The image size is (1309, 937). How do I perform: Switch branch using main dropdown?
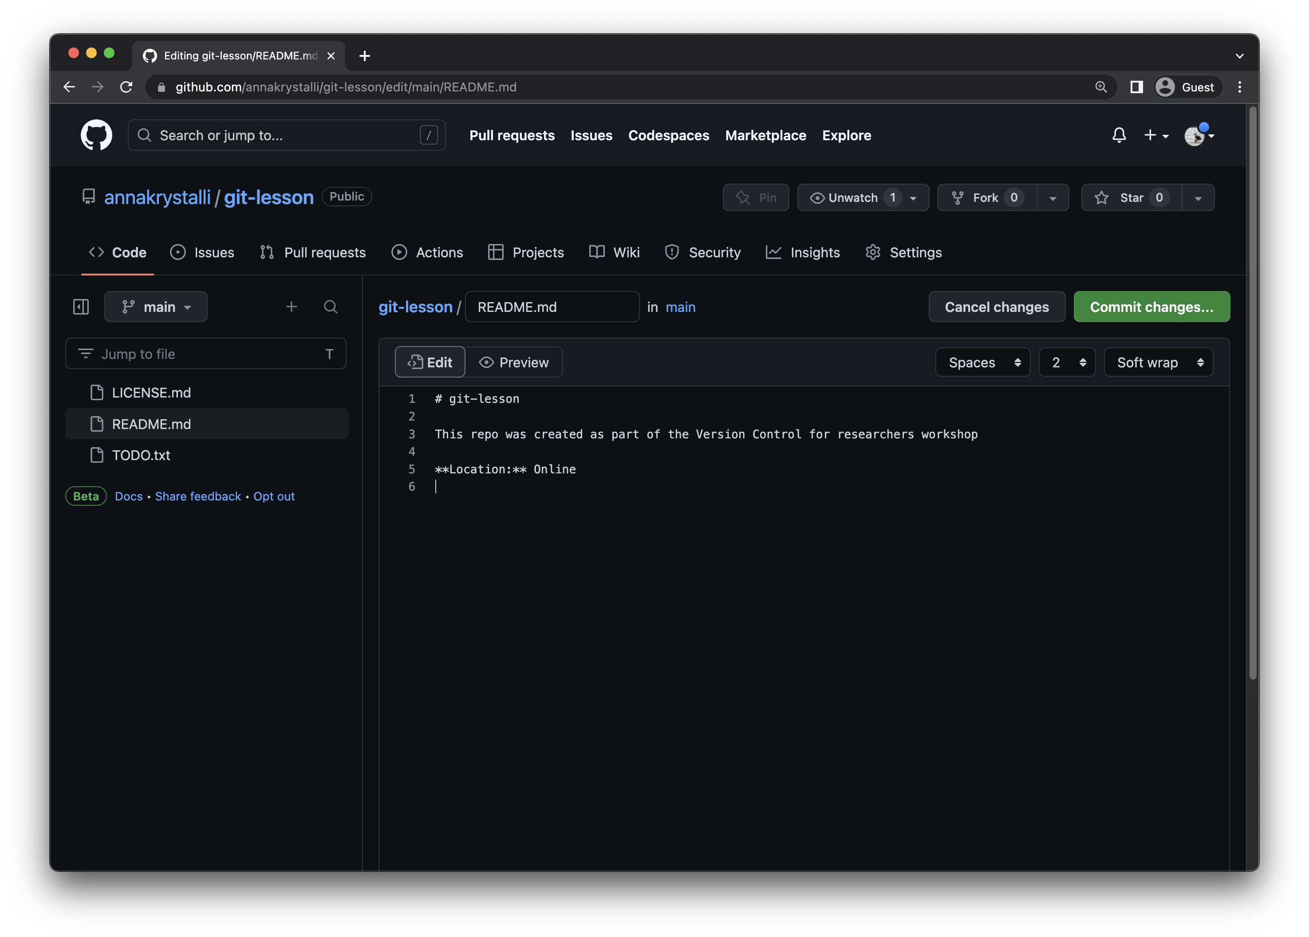156,307
